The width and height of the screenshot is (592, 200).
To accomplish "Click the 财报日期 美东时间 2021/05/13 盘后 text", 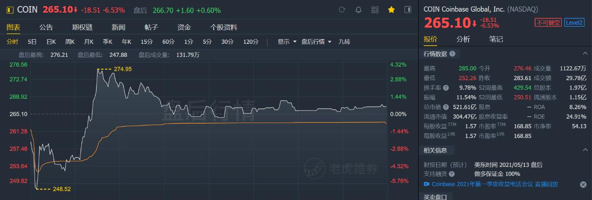I will coord(508,165).
